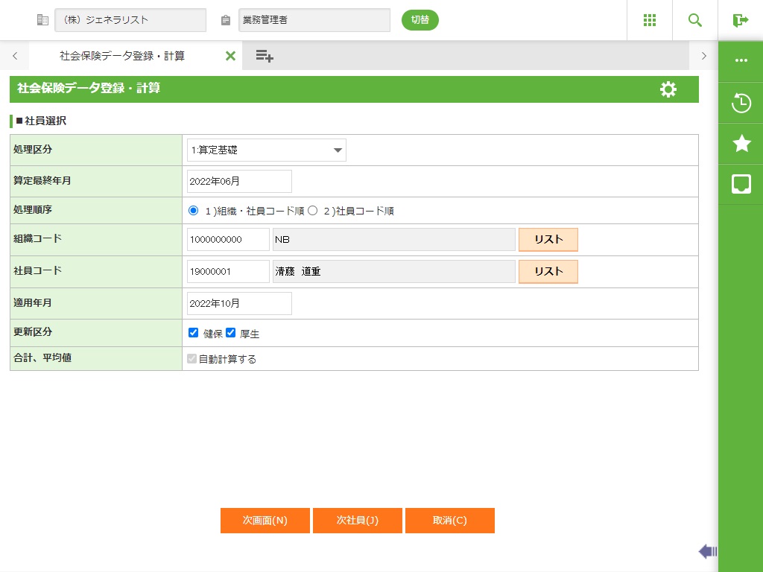Open the history clock icon
The width and height of the screenshot is (763, 572).
741,103
